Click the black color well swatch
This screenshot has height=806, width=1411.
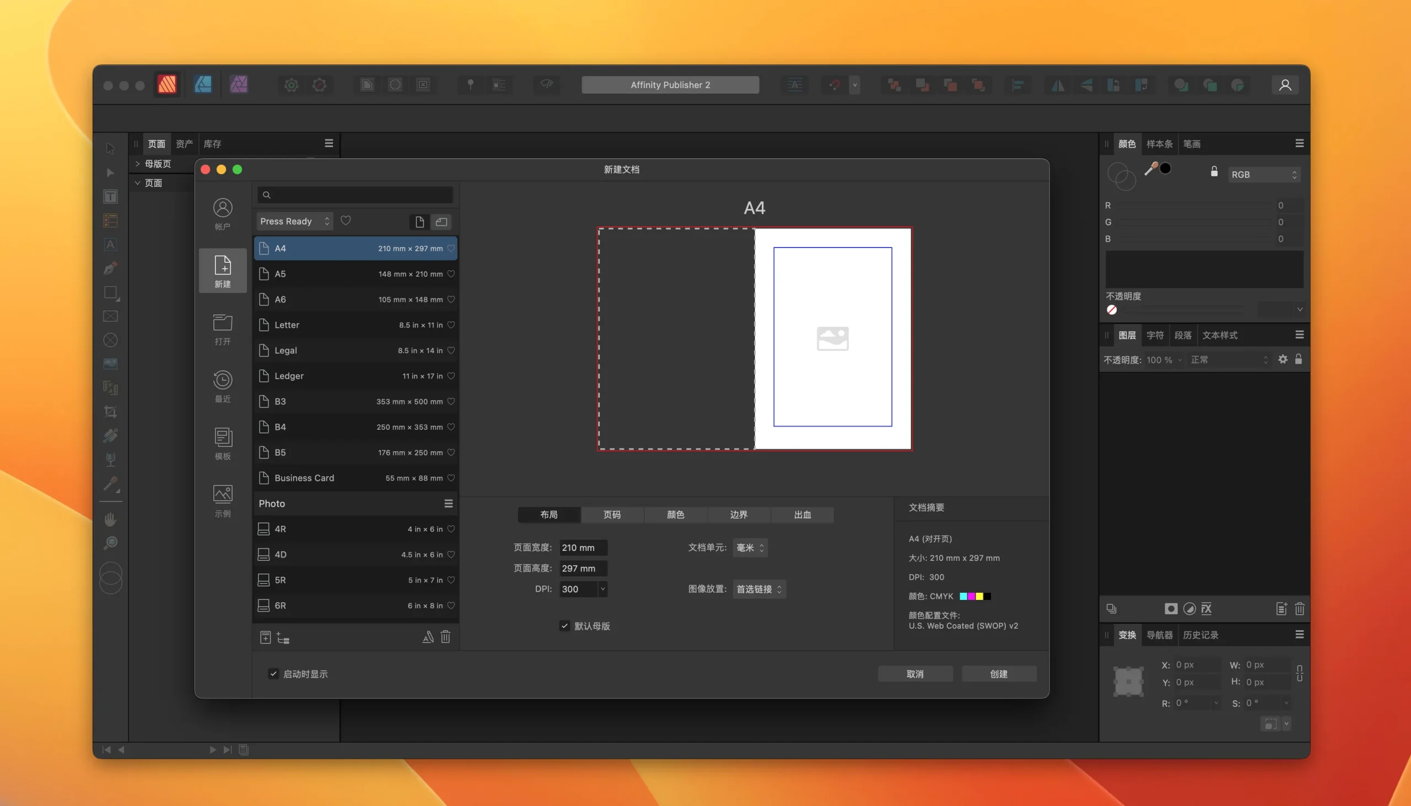click(x=1165, y=168)
